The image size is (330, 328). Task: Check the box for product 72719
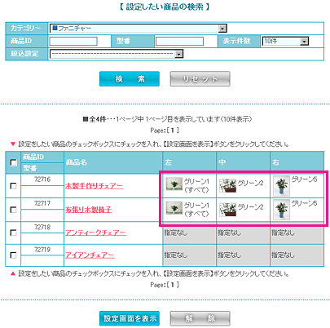[13, 255]
